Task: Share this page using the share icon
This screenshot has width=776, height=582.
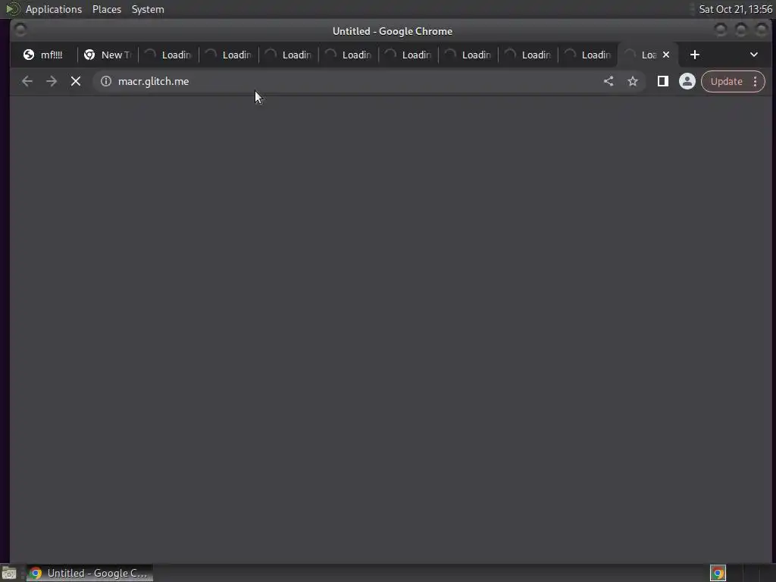Action: tap(609, 81)
